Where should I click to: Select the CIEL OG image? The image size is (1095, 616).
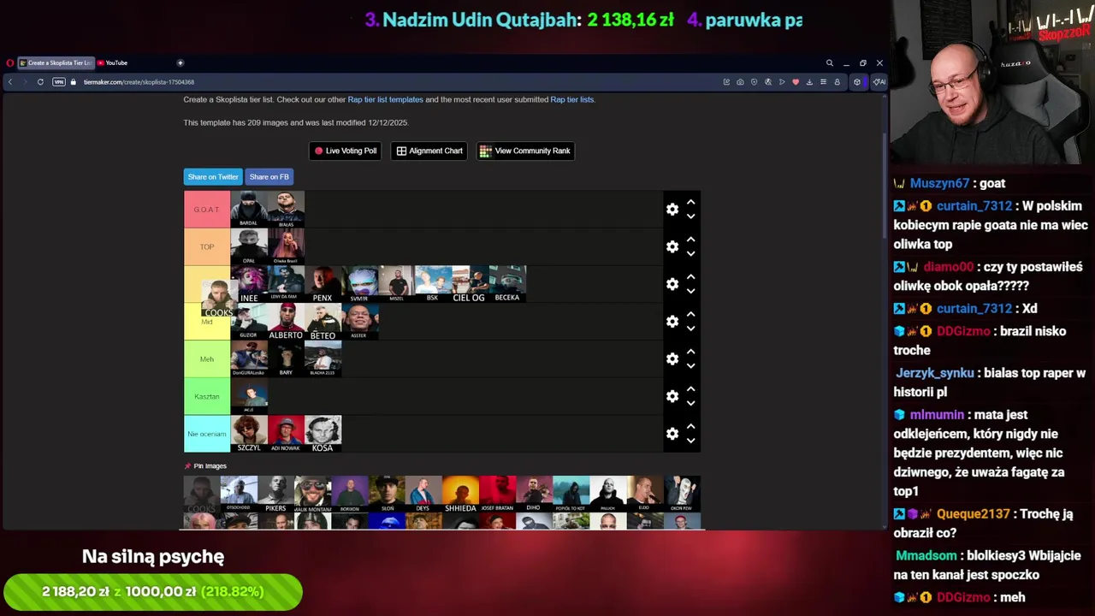(469, 284)
